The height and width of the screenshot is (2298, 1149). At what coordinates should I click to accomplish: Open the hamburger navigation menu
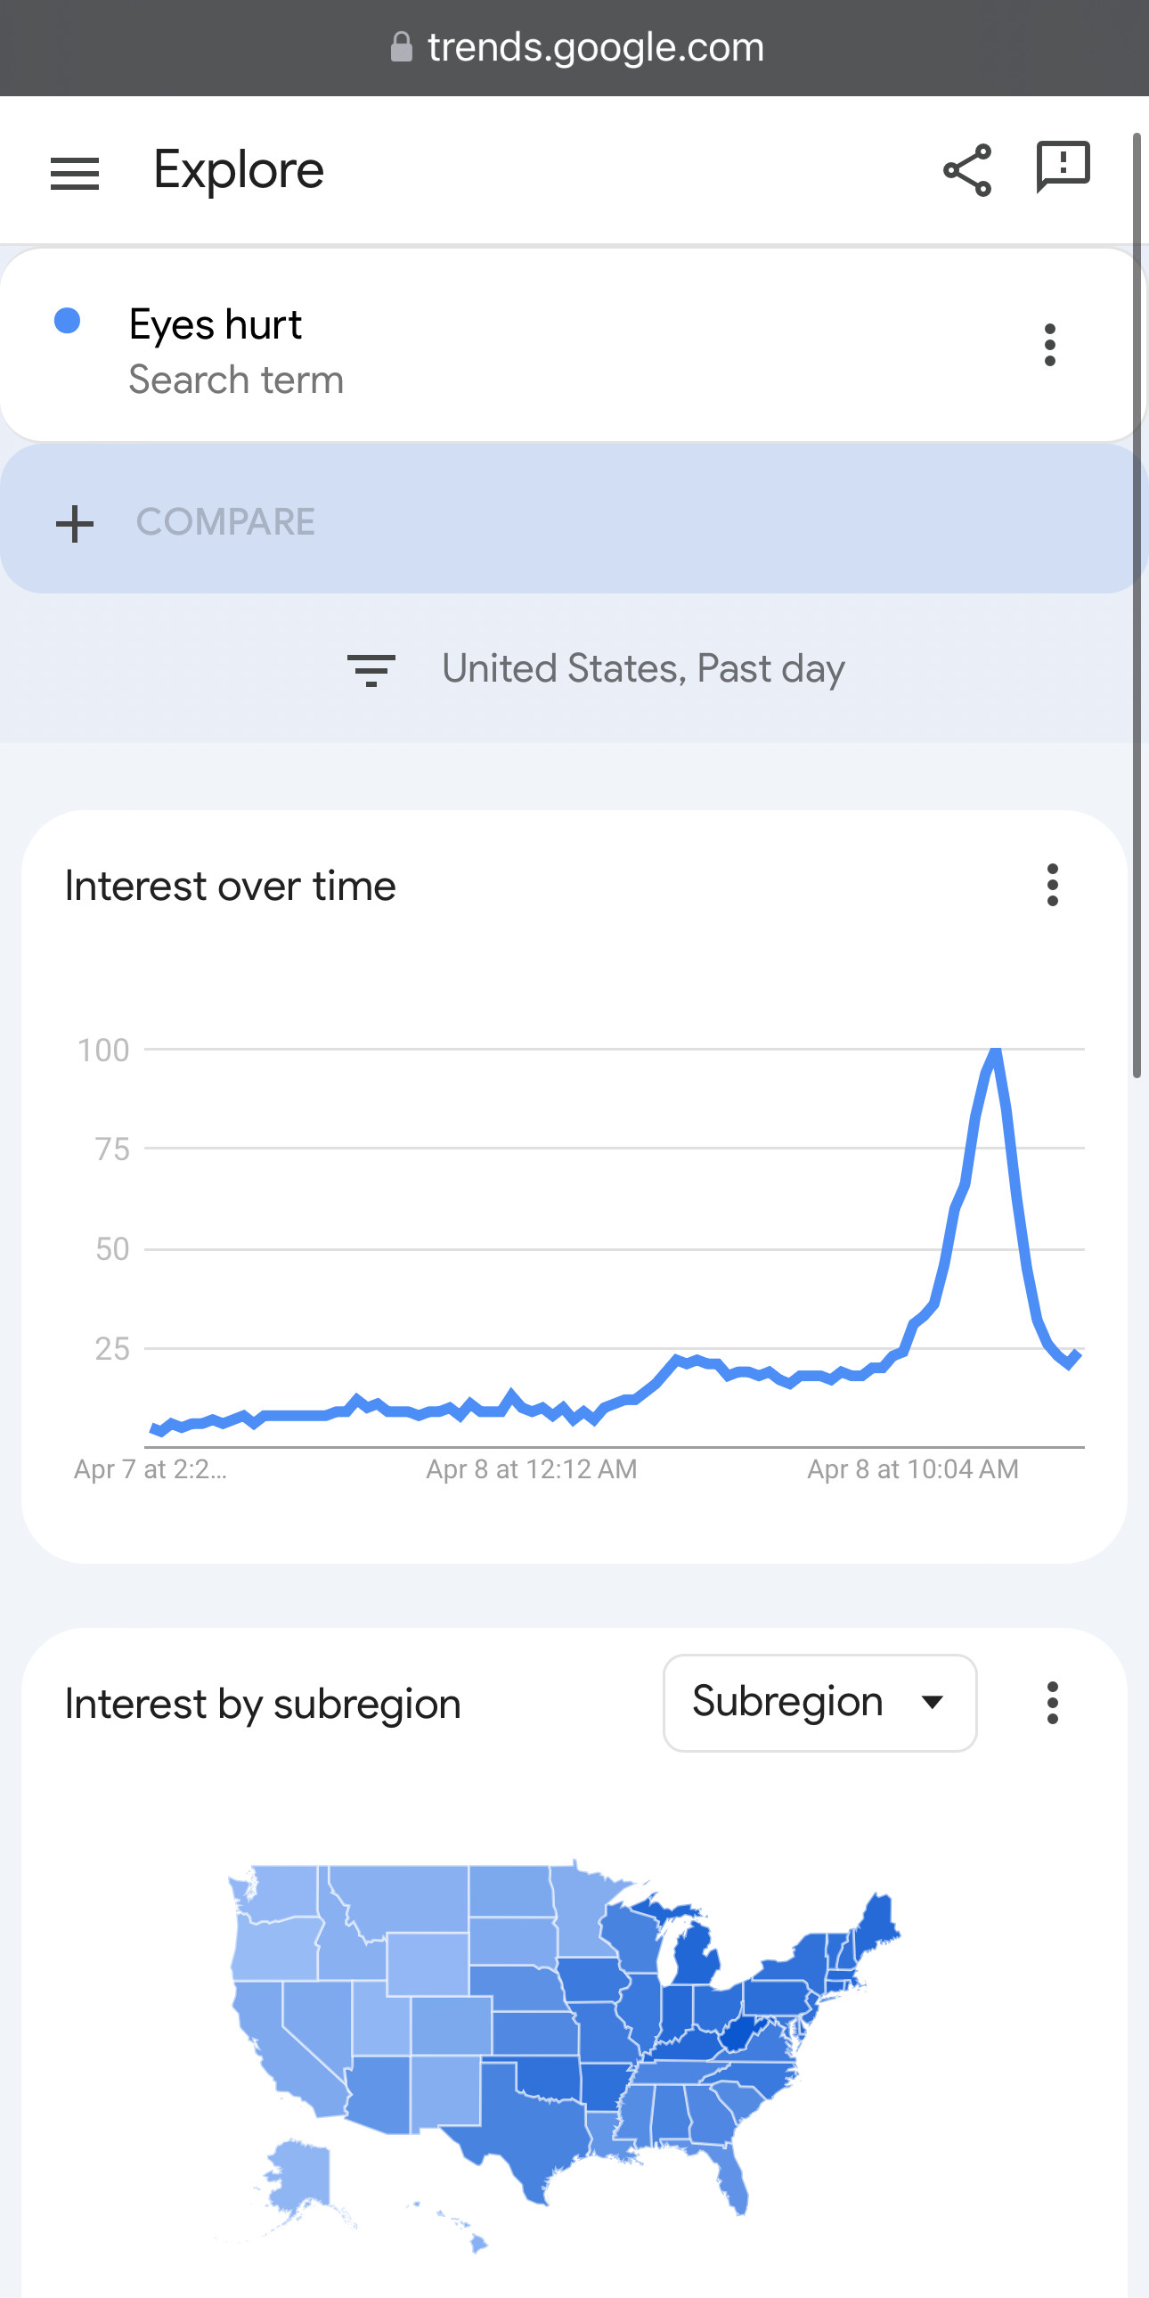coord(75,173)
